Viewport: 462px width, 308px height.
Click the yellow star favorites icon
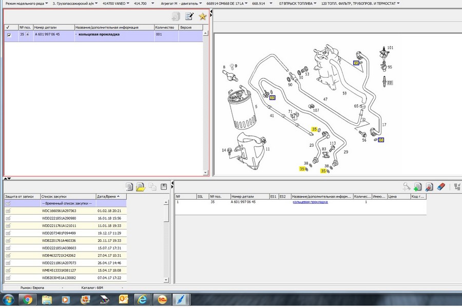[x=202, y=16]
